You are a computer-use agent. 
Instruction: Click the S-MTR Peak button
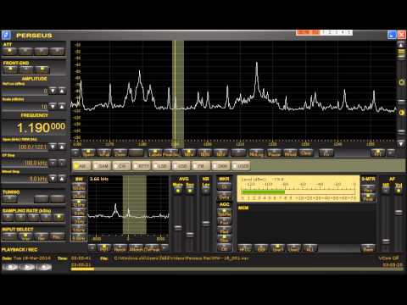pos(368,197)
